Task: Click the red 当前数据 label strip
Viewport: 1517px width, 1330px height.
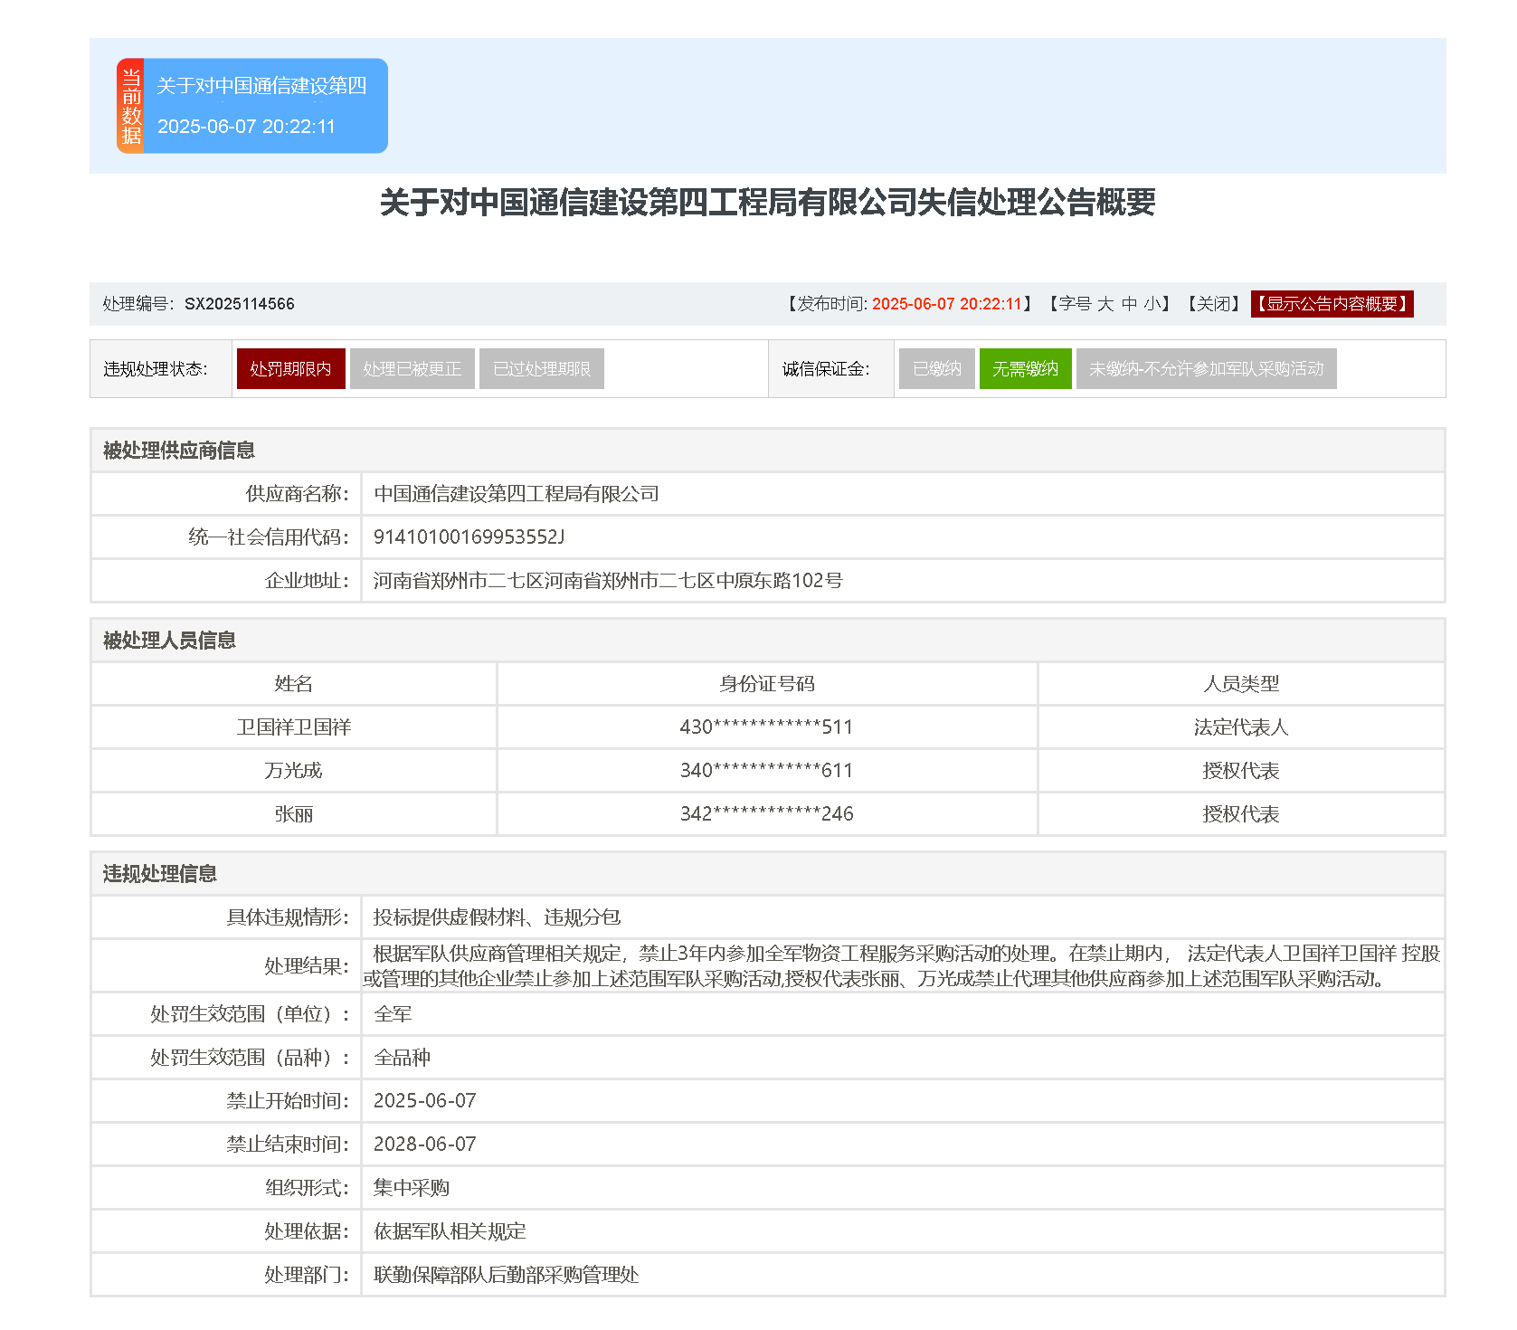Action: pyautogui.click(x=131, y=106)
